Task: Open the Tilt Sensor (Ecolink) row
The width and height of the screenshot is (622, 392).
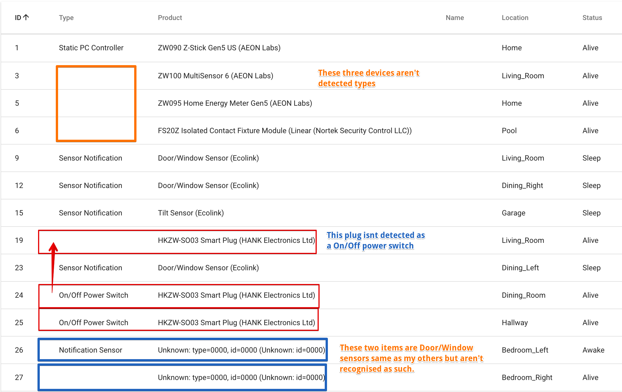Action: click(x=191, y=213)
